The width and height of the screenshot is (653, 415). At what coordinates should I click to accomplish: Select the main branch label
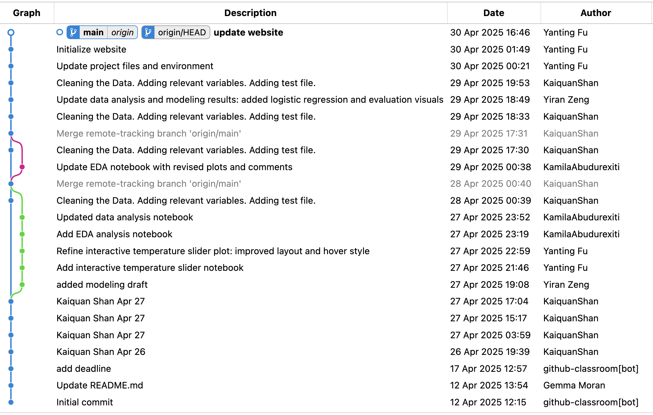coord(93,32)
